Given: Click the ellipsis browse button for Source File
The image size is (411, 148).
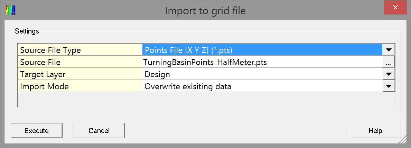Looking at the screenshot, I should point(388,62).
